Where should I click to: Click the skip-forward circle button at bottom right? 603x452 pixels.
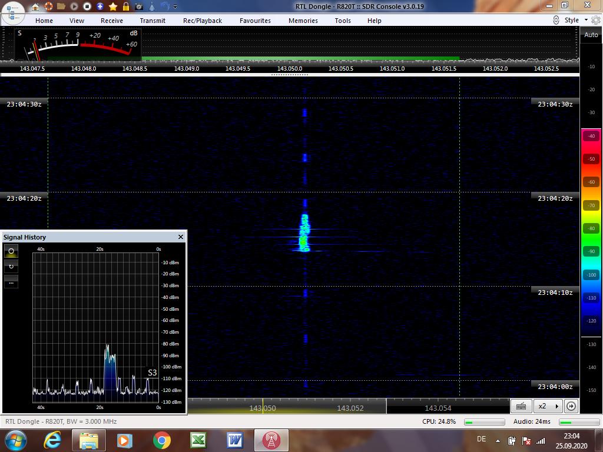pyautogui.click(x=571, y=406)
